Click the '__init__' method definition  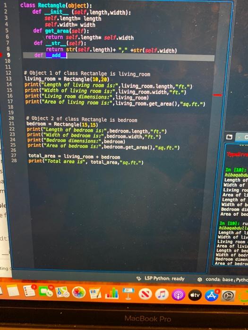click(81, 12)
